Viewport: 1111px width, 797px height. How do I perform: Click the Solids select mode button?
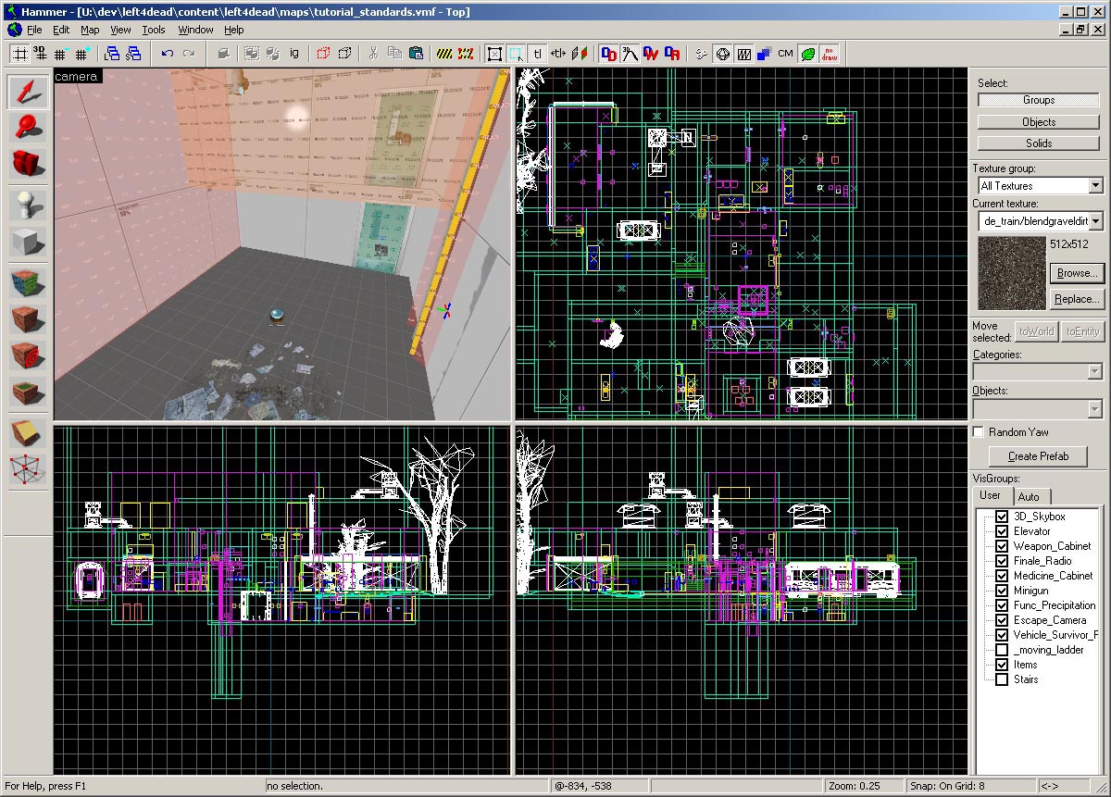(x=1039, y=143)
